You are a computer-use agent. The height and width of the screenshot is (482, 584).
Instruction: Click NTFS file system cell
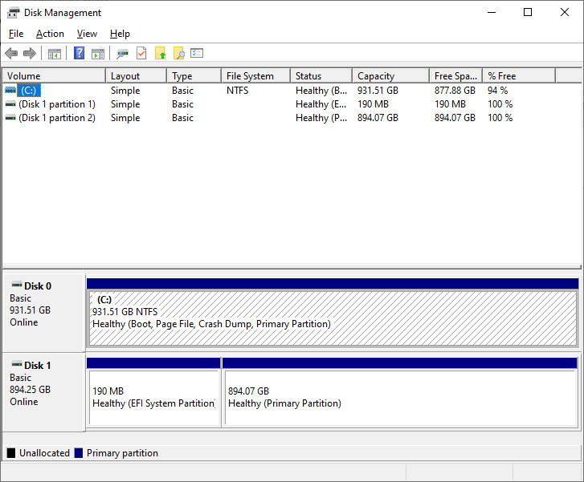tap(238, 91)
